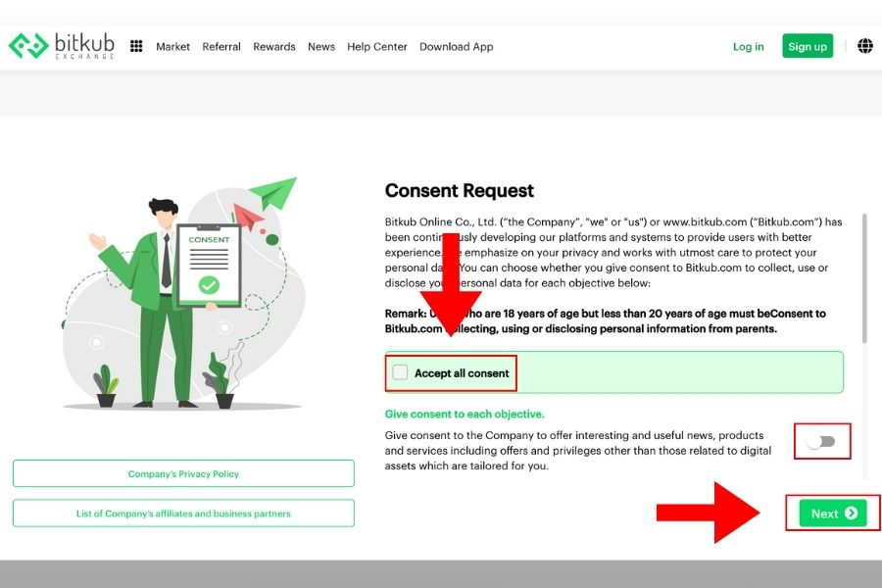Open the Download App page
The height and width of the screenshot is (588, 882).
pyautogui.click(x=456, y=47)
